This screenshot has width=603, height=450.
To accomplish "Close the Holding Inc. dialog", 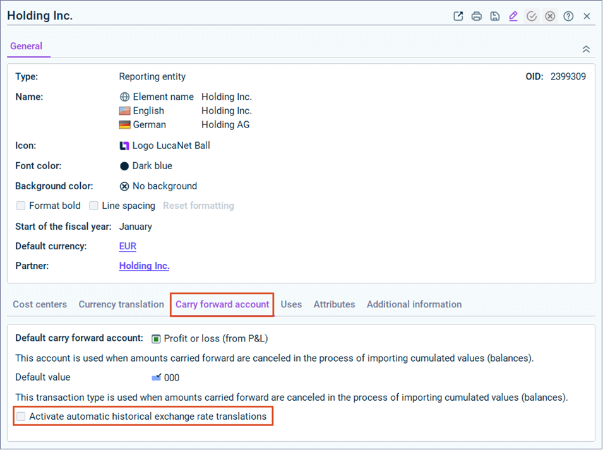I will [x=587, y=16].
